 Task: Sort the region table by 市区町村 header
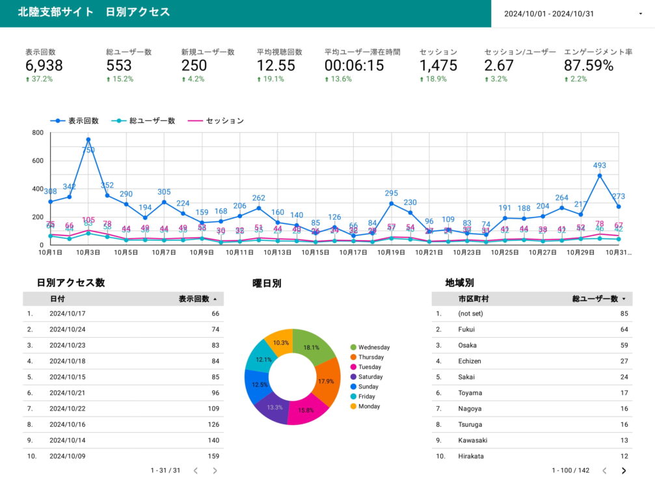click(x=473, y=299)
